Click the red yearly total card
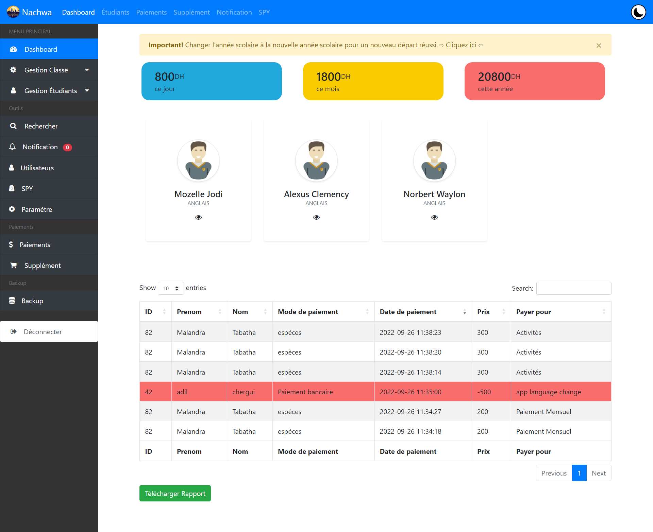The width and height of the screenshot is (653, 532). click(534, 81)
